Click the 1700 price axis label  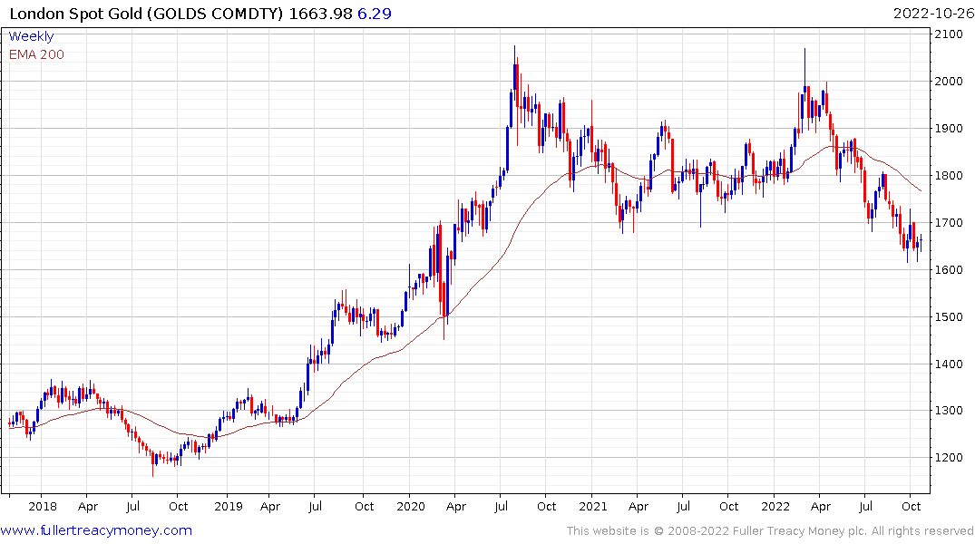pos(949,222)
